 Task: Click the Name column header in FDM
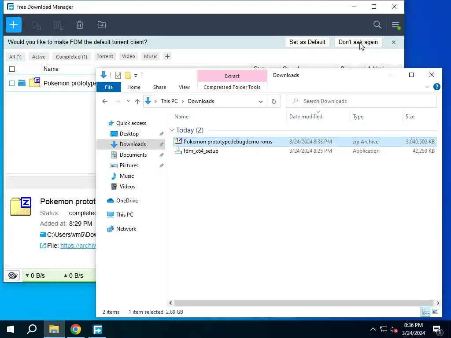51,69
